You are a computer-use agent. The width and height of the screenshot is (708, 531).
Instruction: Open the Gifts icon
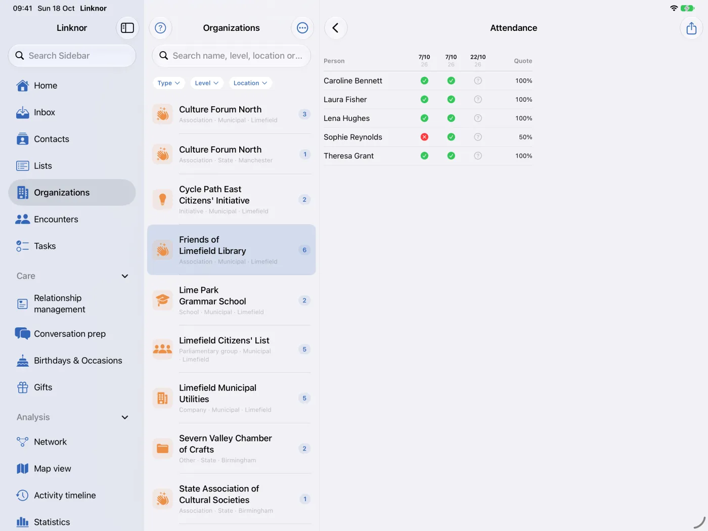(x=23, y=387)
